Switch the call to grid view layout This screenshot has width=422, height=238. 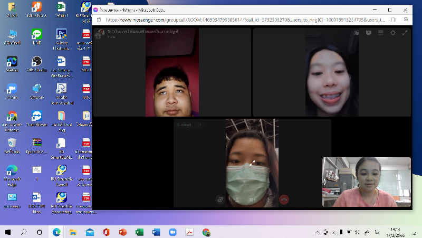(381, 33)
